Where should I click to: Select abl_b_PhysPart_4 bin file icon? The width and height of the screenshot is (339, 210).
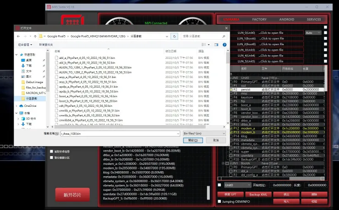coord(56,63)
